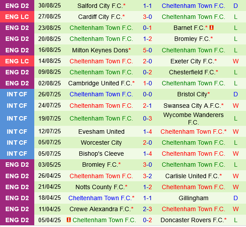Select the 5-0 score of Milton Keynes Dons match

[x=147, y=50]
